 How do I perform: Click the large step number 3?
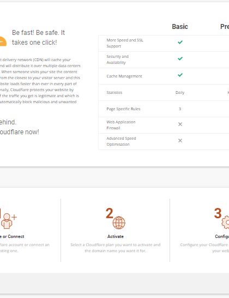(218, 213)
